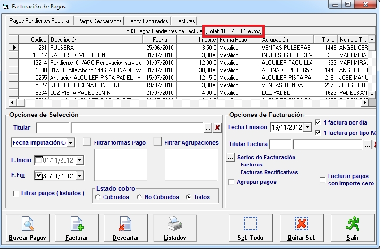
Task: Enable Filtrar pagos (listados) checkbox
Action: [16, 193]
